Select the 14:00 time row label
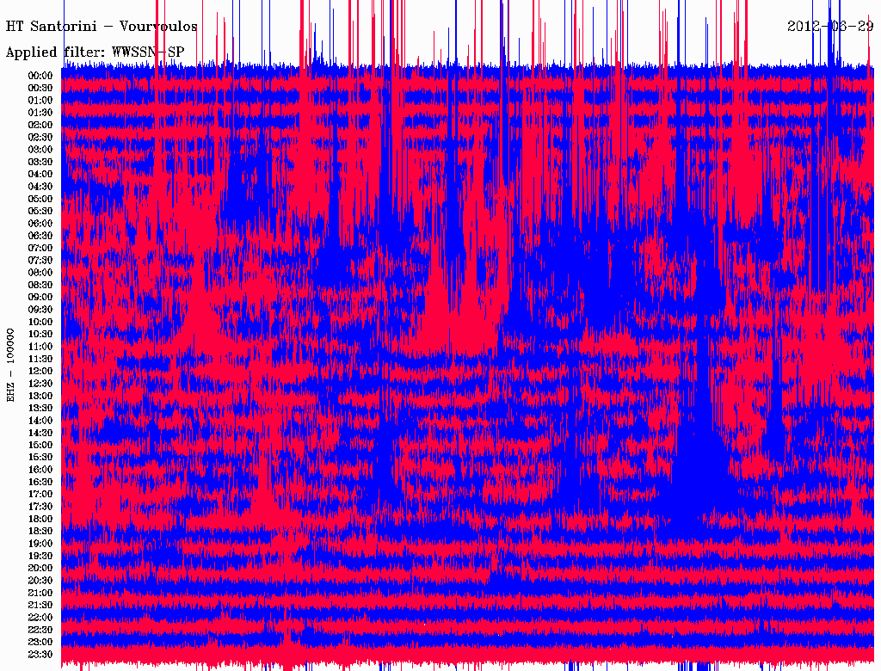 pyautogui.click(x=40, y=421)
